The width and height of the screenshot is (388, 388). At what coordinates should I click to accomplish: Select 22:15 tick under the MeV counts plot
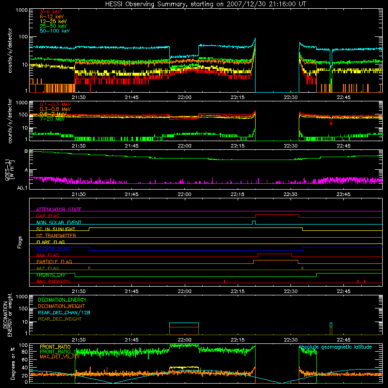(238, 146)
